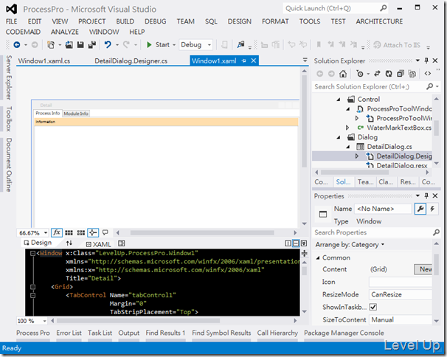447x357 pixels.
Task: Open the zoom 66.67% dropdown
Action: pos(46,233)
